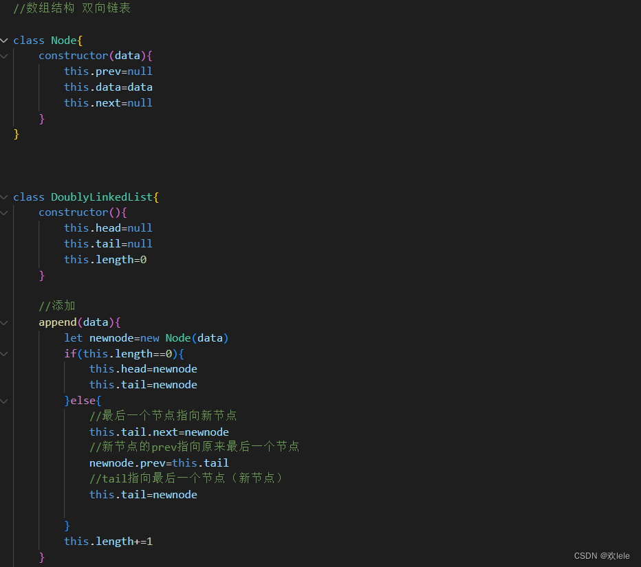Screen dimensions: 641x567
Task: Click the closing brace of append(data)
Action: click(42, 557)
